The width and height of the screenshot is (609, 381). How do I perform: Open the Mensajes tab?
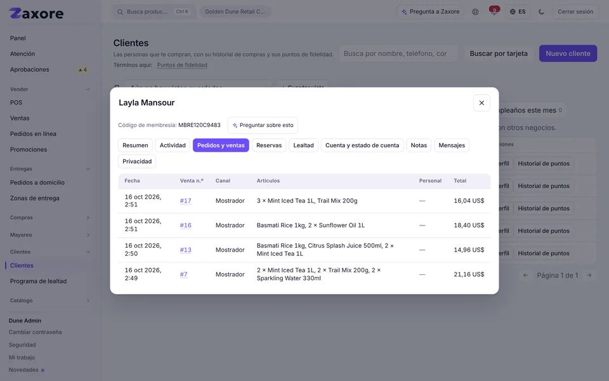(451, 145)
